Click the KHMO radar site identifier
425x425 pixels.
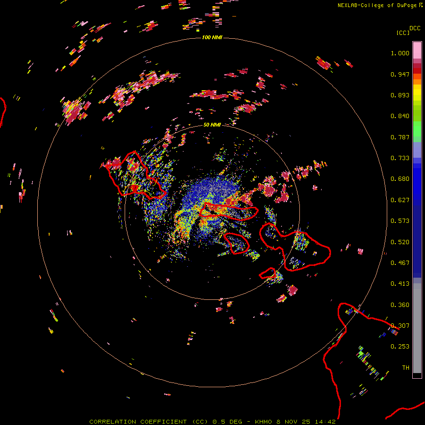coord(263,422)
